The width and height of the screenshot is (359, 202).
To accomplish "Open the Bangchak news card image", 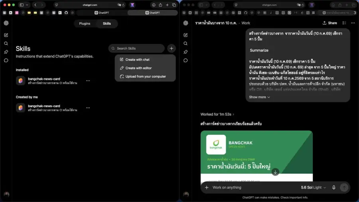I will click(x=256, y=156).
